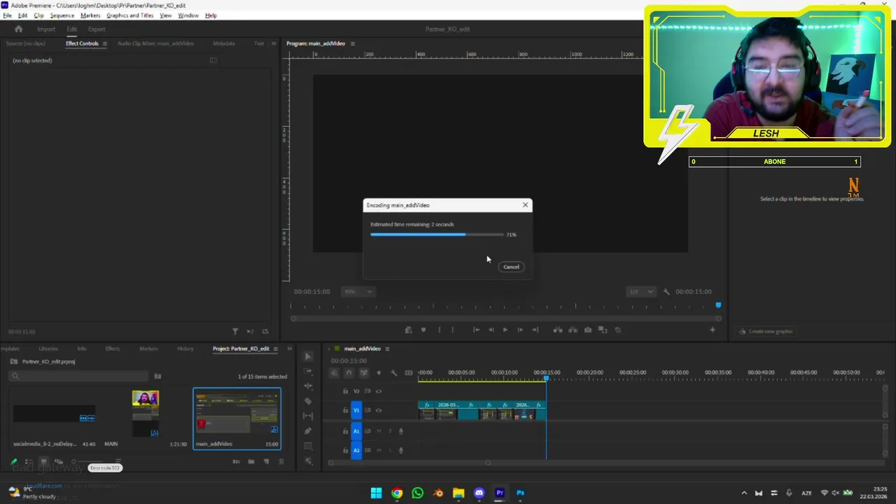
Task: Open Program monitor panel menu
Action: 352,43
